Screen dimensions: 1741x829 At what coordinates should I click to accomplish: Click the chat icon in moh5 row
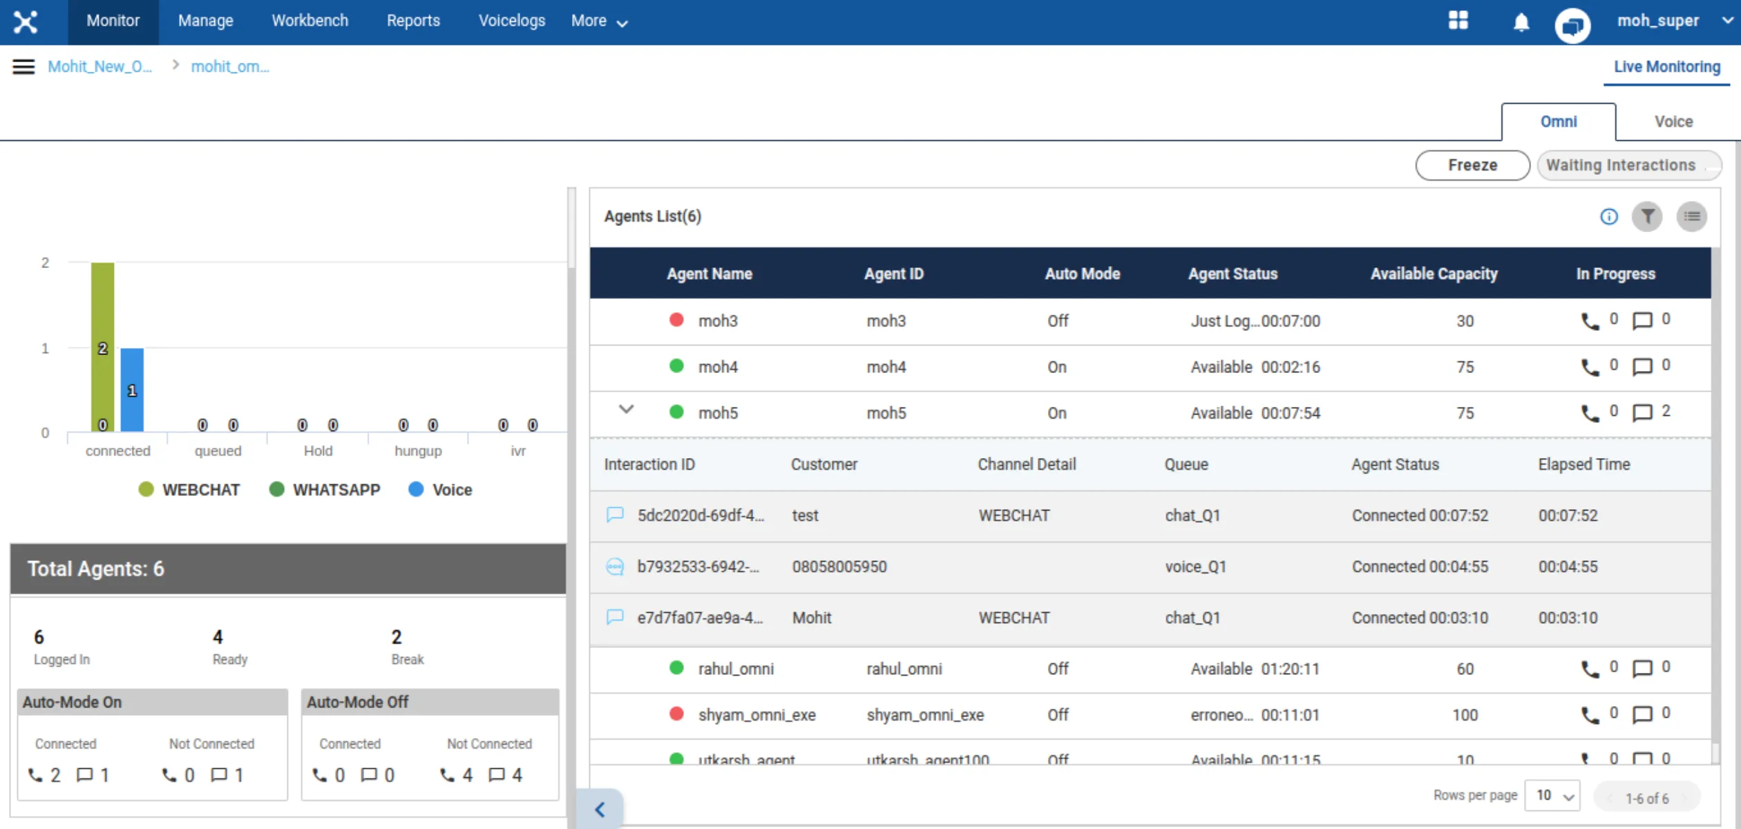pyautogui.click(x=1642, y=413)
